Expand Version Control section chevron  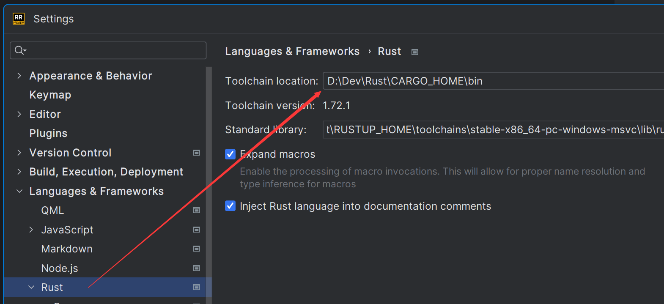[x=19, y=153]
